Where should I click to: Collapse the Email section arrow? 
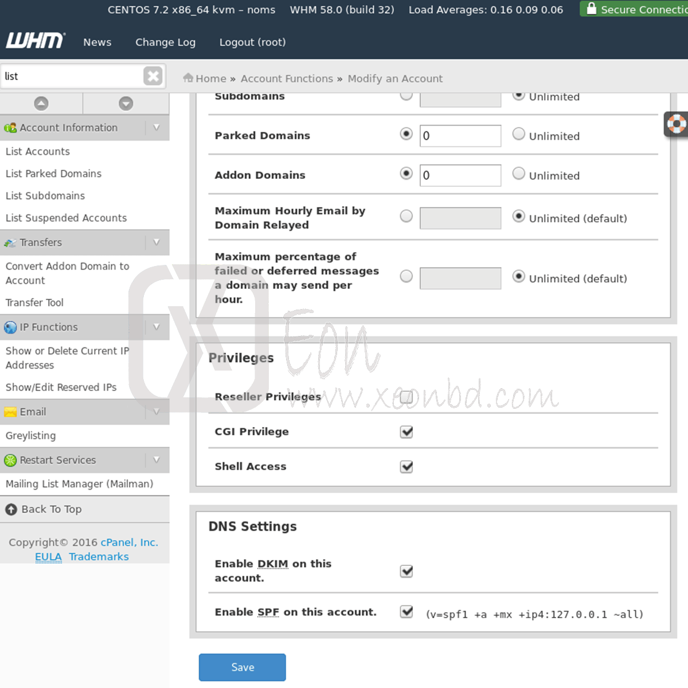coord(157,412)
